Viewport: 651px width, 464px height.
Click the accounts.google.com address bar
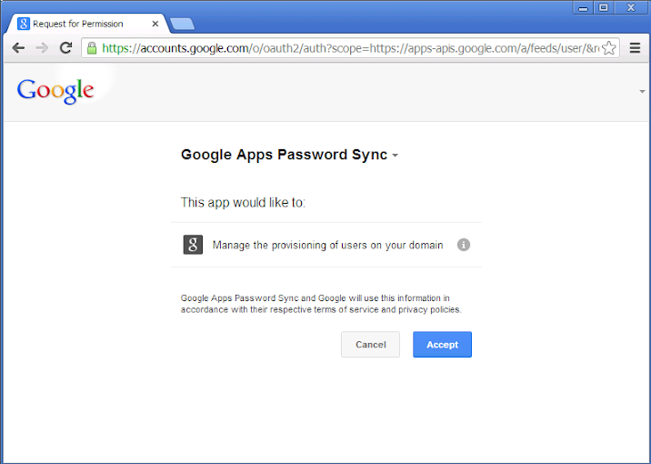pyautogui.click(x=346, y=48)
